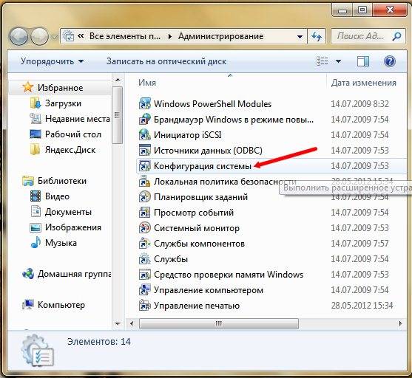Click the Все элементы п... breadcrumb
The image size is (412, 378).
[125, 36]
